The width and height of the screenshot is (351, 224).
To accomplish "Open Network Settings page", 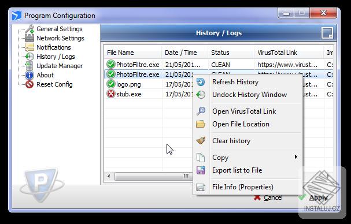I will coord(60,38).
